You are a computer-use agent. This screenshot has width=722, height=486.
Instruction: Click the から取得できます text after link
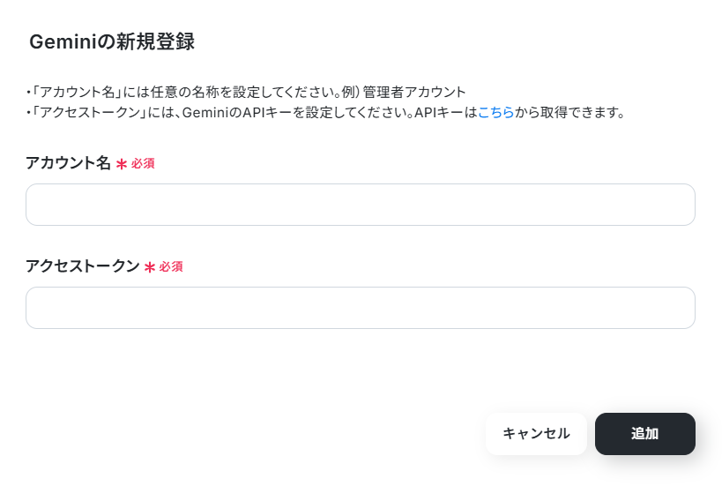point(569,112)
